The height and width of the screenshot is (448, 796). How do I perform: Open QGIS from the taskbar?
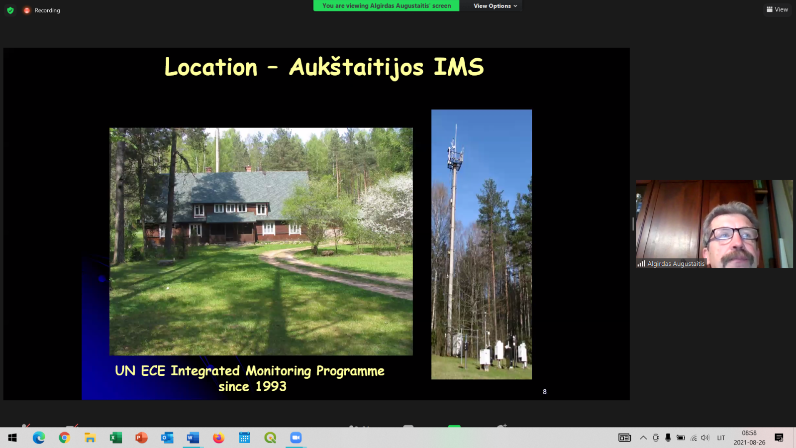(x=270, y=438)
